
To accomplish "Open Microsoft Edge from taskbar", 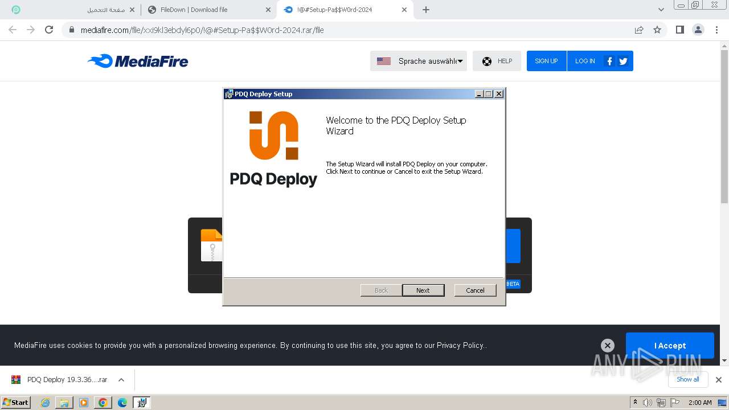I will click(x=122, y=403).
